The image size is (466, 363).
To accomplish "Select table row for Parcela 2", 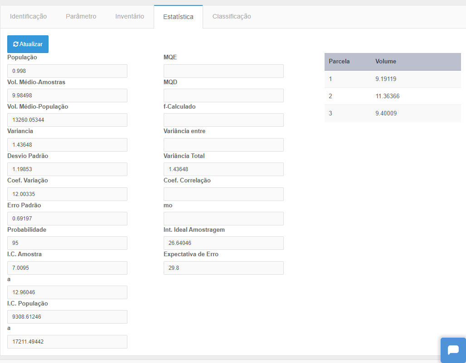I will 393,96.
